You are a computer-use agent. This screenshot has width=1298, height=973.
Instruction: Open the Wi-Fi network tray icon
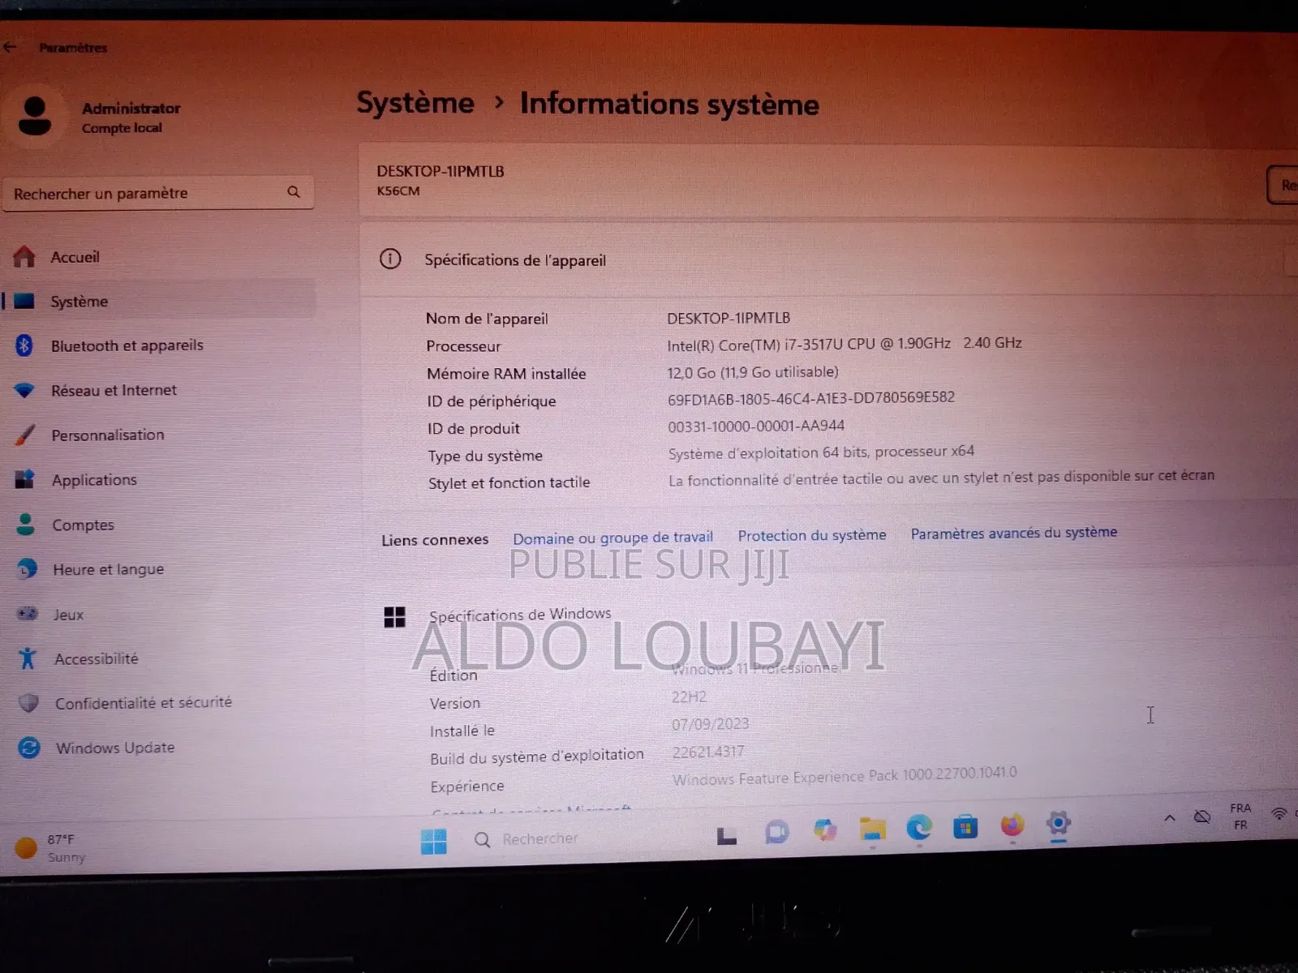click(1279, 813)
